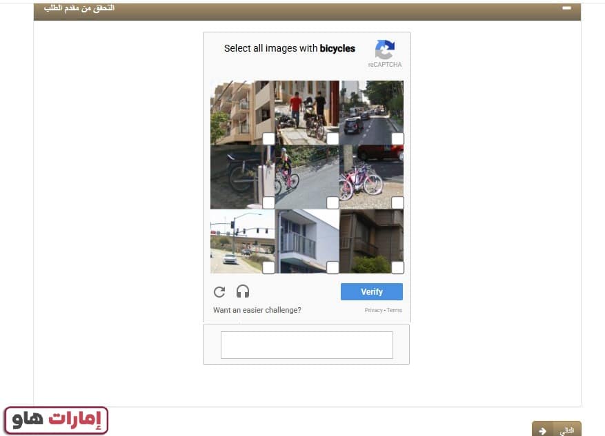Click 'Want an easier challenge?' text
The height and width of the screenshot is (436, 605).
[x=257, y=311]
